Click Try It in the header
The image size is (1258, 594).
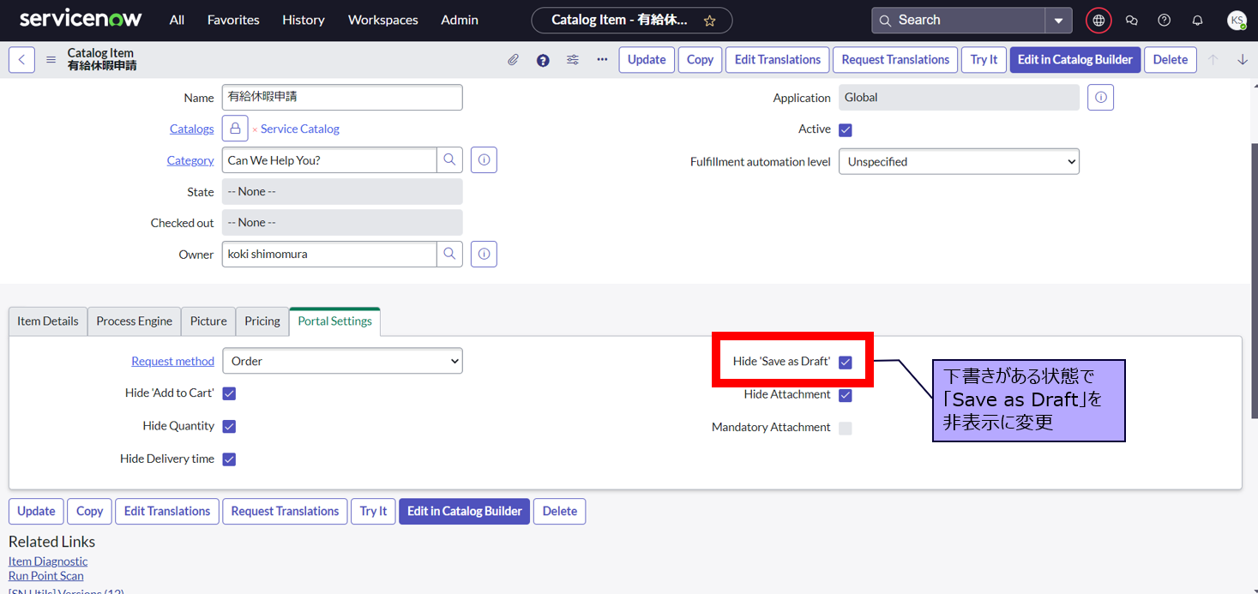984,60
